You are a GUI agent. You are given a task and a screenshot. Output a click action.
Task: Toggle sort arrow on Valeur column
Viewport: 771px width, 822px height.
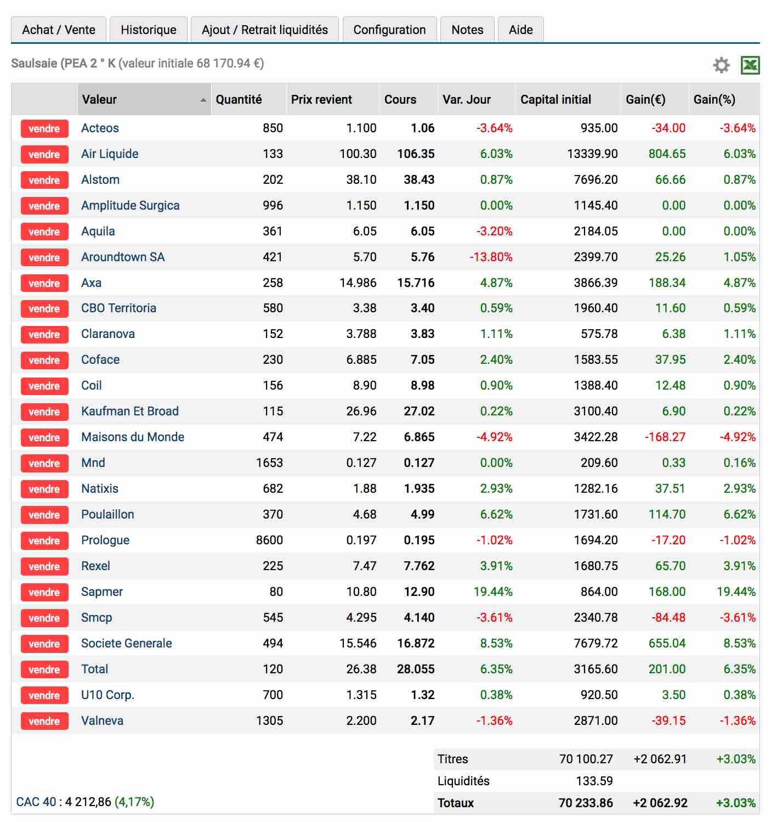[x=203, y=100]
